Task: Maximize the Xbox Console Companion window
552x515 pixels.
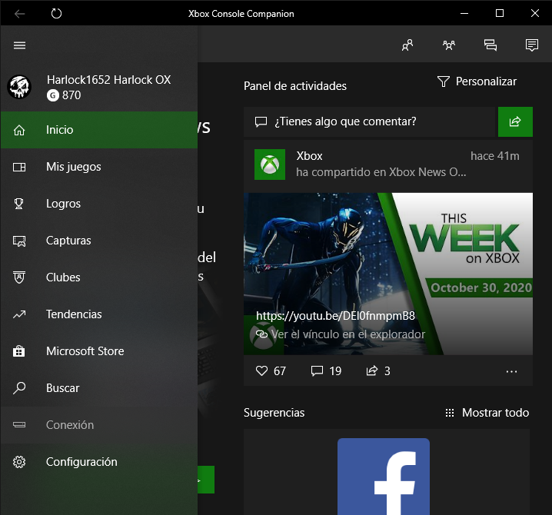Action: [x=500, y=13]
